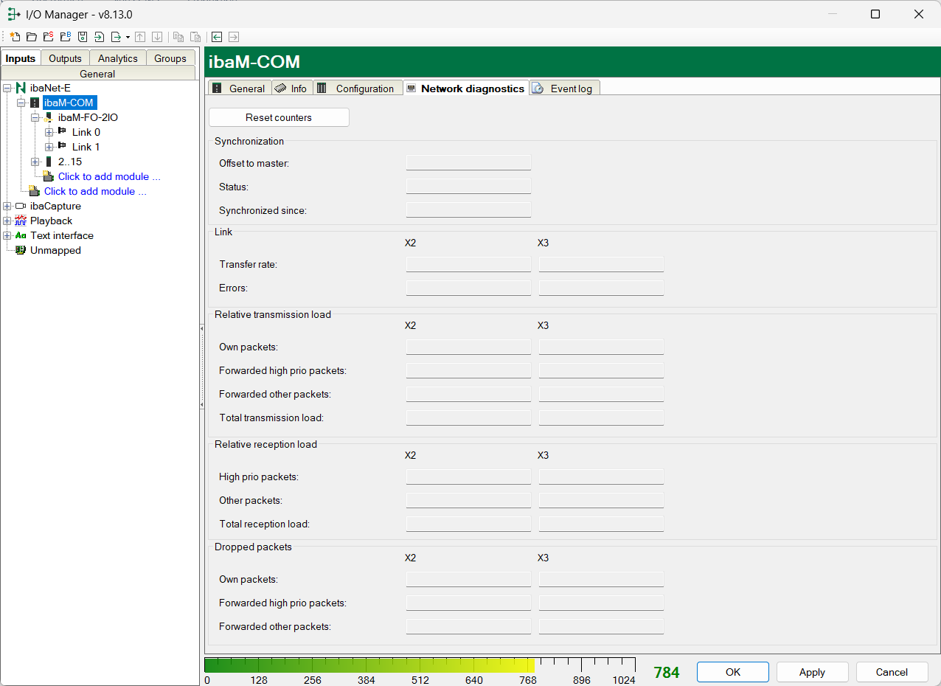Open the export icon's dropdown arrow
The width and height of the screenshot is (941, 686).
pyautogui.click(x=128, y=37)
